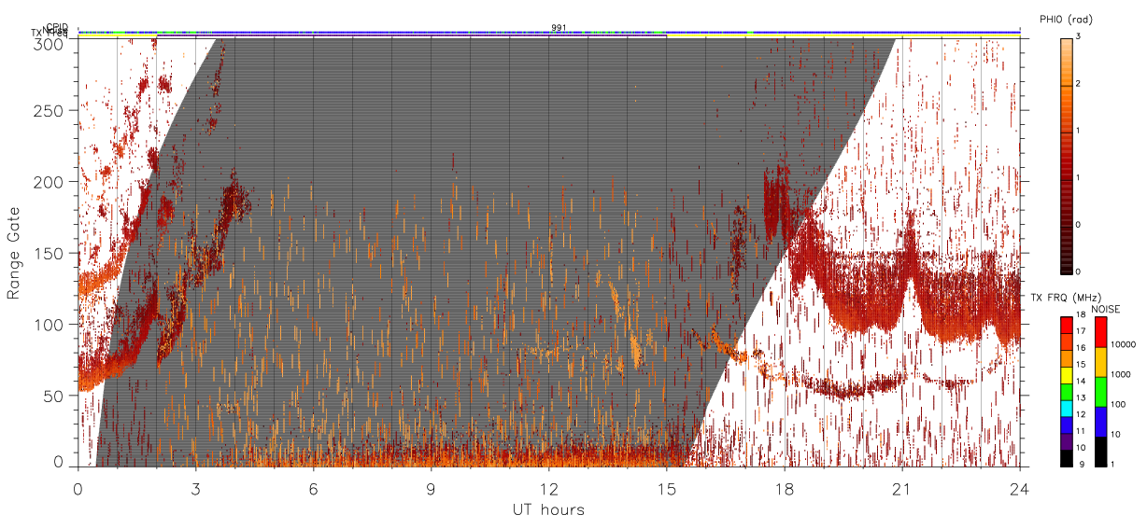Pick the black swatch in NOISE legend
This screenshot has width=1147, height=529.
pyautogui.click(x=1100, y=451)
